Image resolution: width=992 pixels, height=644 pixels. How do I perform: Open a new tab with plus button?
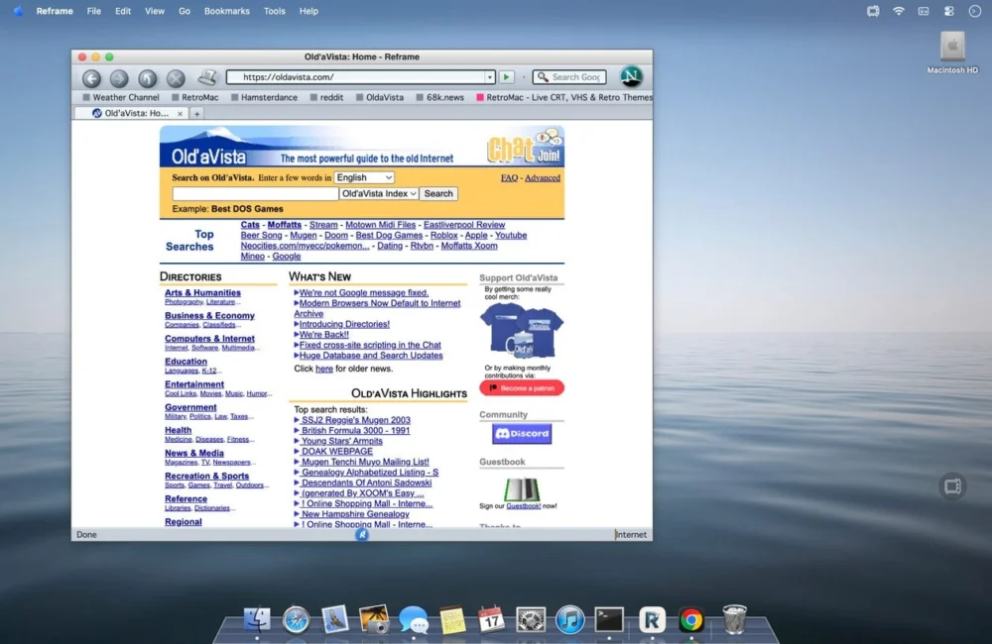(196, 114)
